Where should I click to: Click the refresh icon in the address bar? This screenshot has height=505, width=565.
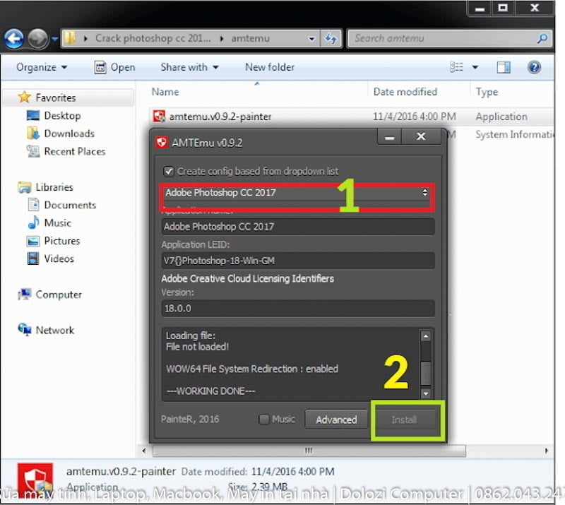[331, 39]
